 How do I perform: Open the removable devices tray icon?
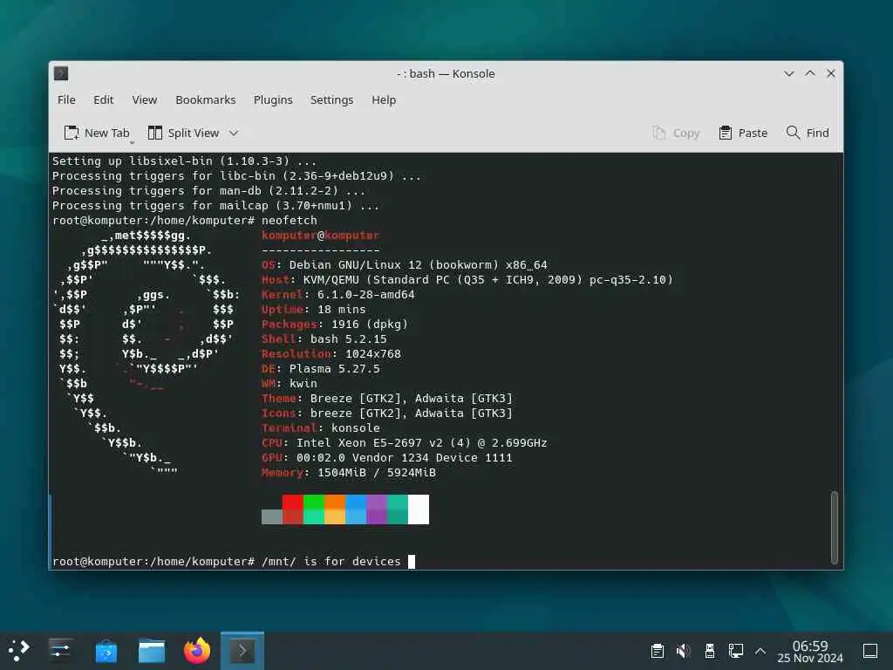coord(710,650)
